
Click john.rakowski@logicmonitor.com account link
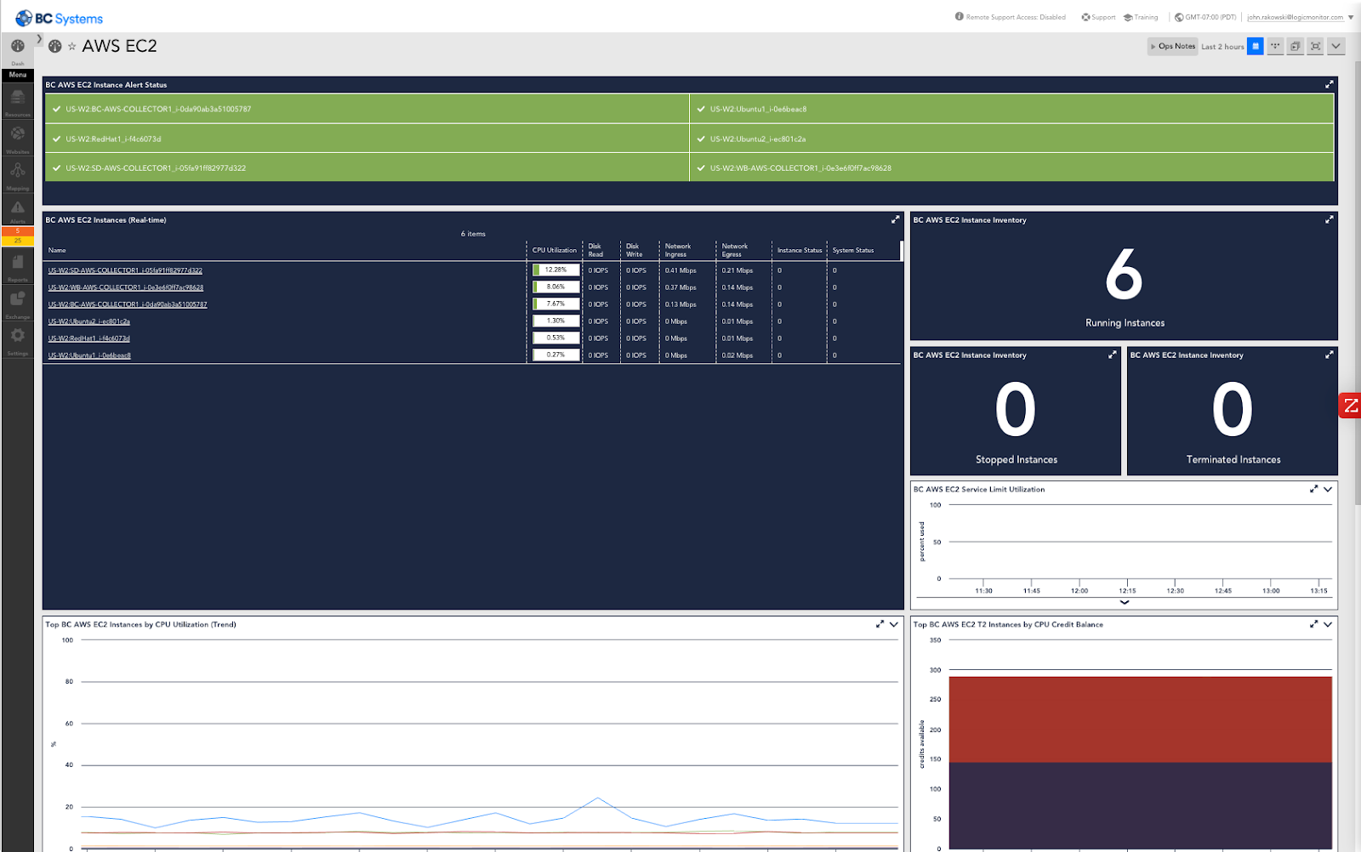(1296, 17)
